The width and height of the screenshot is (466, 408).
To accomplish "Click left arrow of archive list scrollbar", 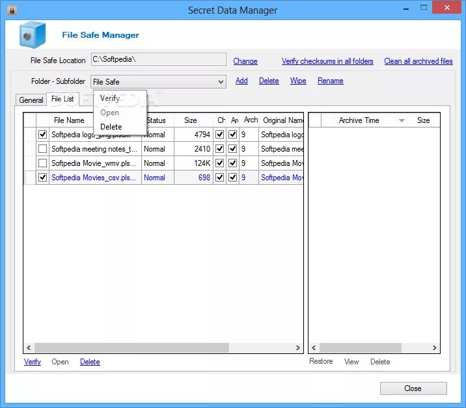I will pyautogui.click(x=314, y=347).
